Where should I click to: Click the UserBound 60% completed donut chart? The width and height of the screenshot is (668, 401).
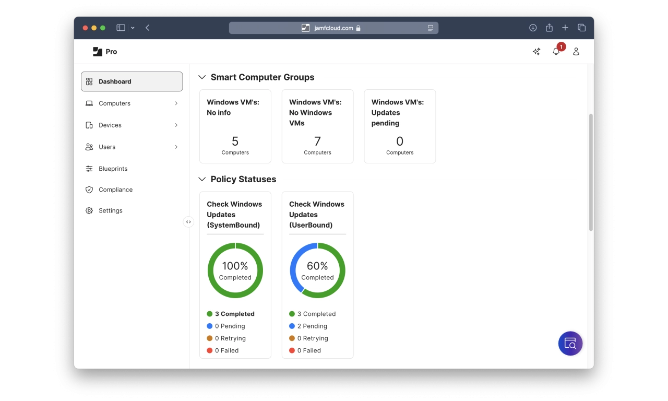coord(317,270)
